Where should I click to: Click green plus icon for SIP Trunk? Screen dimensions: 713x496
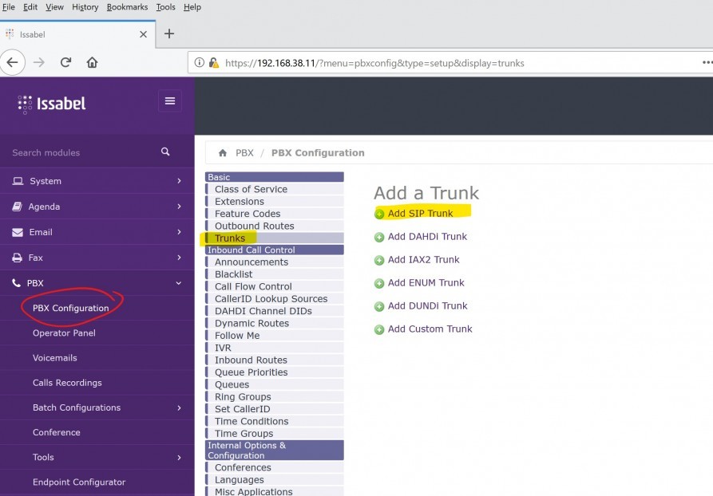pyautogui.click(x=379, y=214)
